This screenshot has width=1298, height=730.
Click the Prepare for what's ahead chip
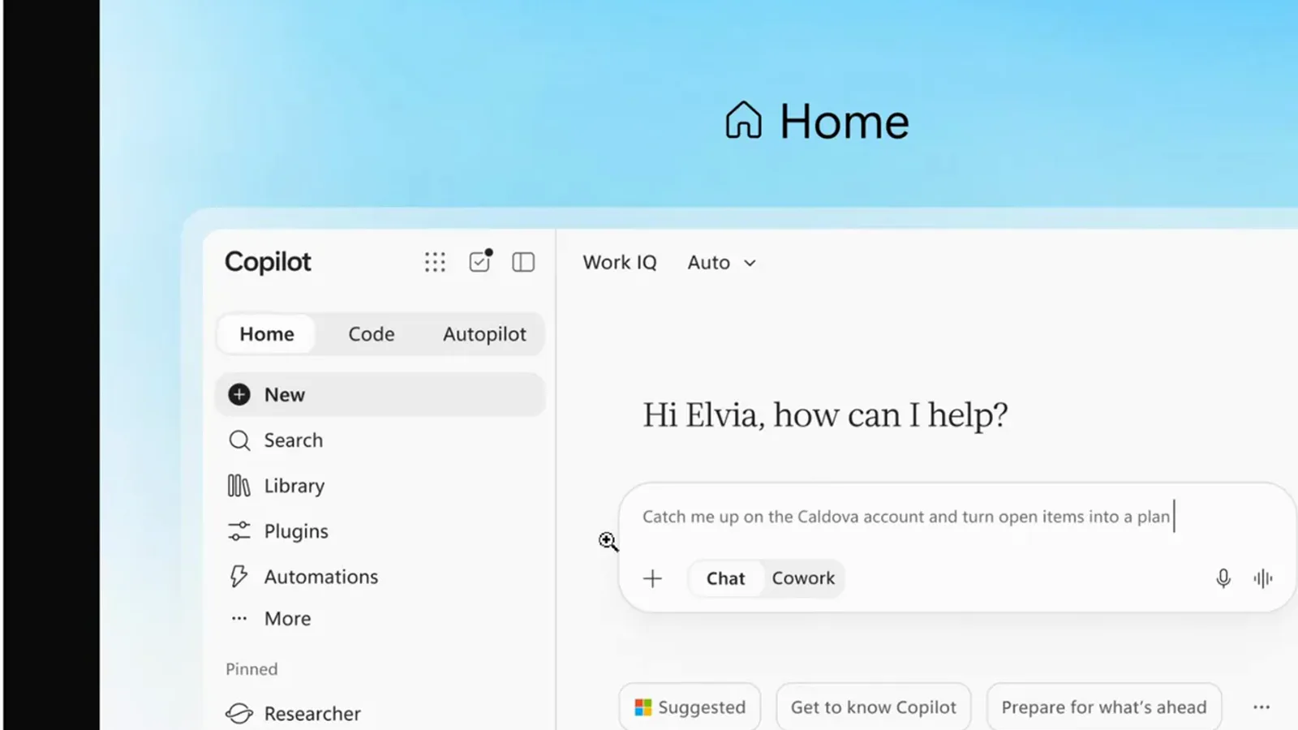[x=1104, y=707]
